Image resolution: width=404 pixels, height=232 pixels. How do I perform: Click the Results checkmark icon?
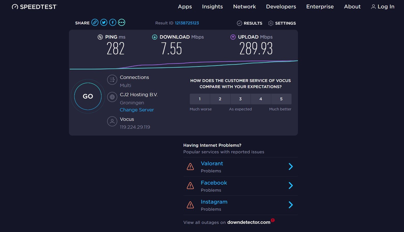[x=239, y=23]
